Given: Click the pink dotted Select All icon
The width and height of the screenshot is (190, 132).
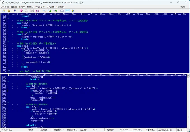Looking at the screenshot, I should 37,11.
